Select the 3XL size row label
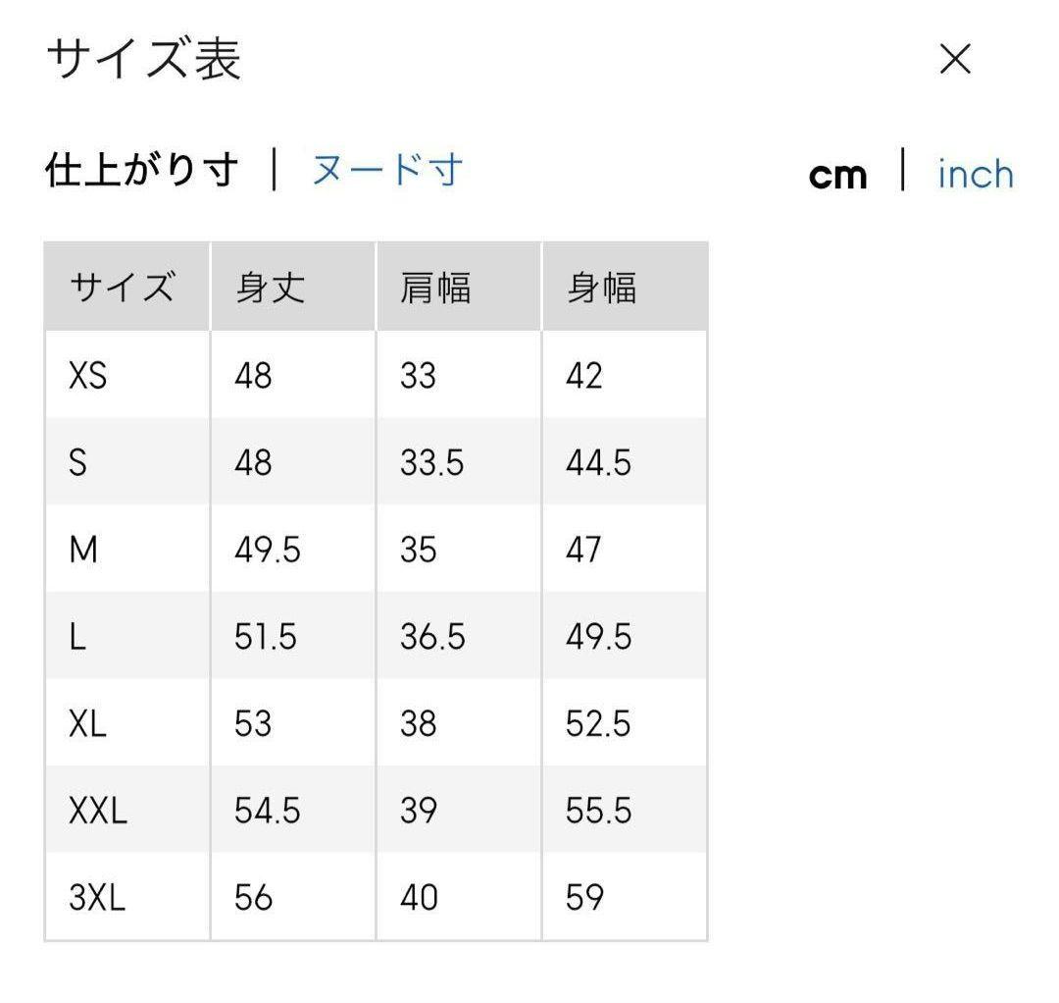This screenshot has width=1059, height=1003. tap(97, 898)
